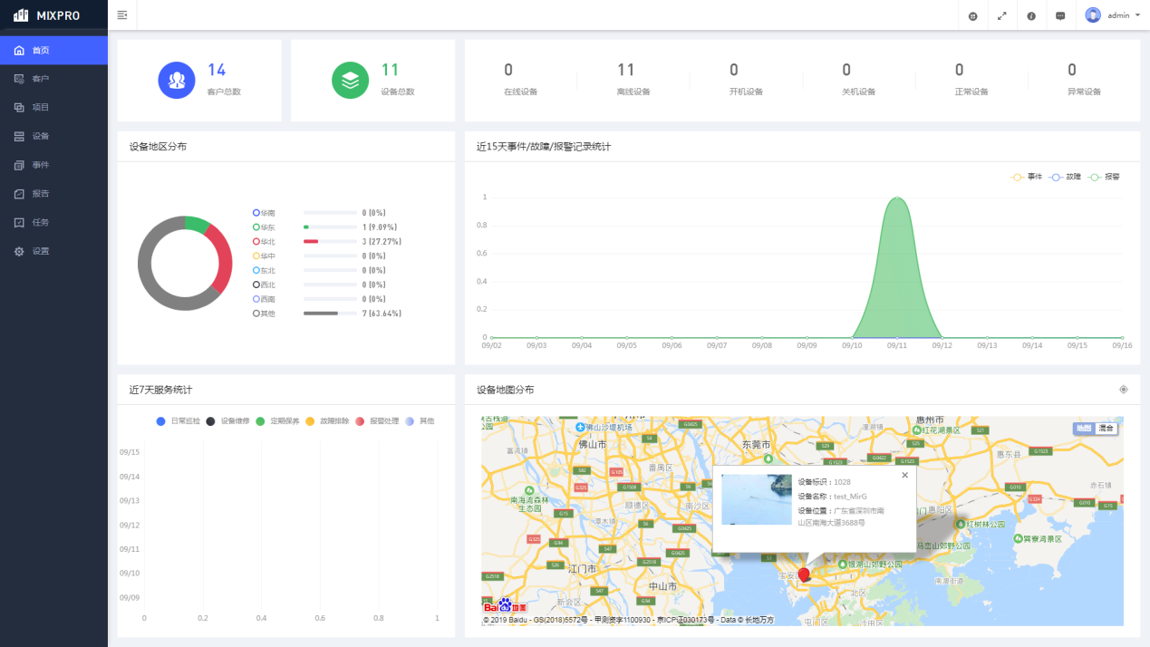Toggle the 事件 series in chart legend

(x=1026, y=177)
